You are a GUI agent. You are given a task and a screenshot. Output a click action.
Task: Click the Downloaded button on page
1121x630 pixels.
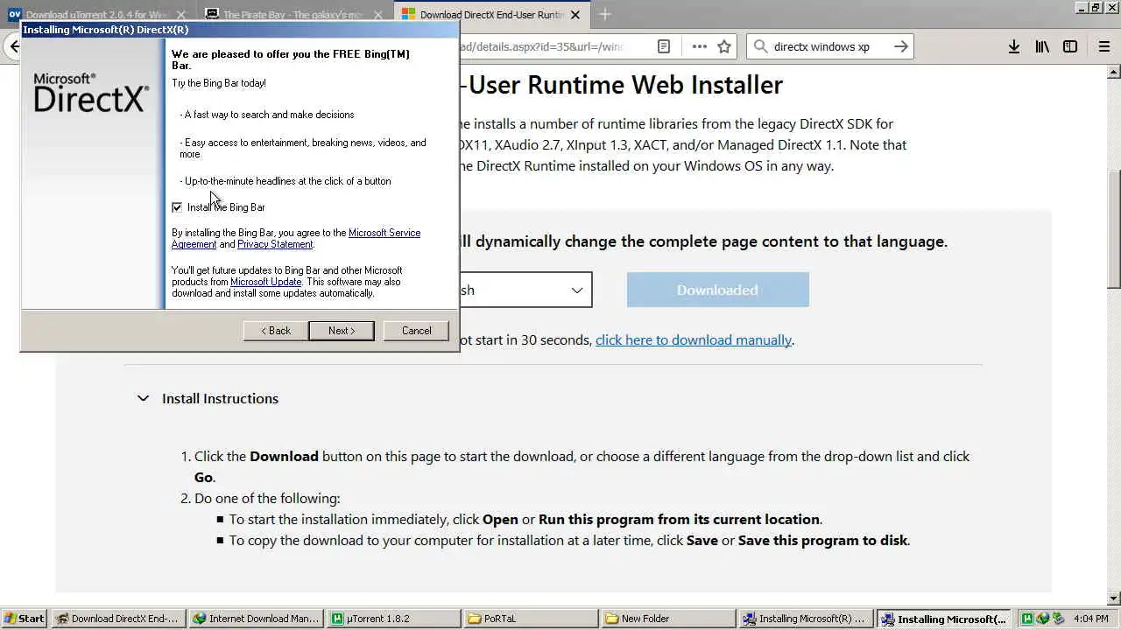pyautogui.click(x=717, y=290)
